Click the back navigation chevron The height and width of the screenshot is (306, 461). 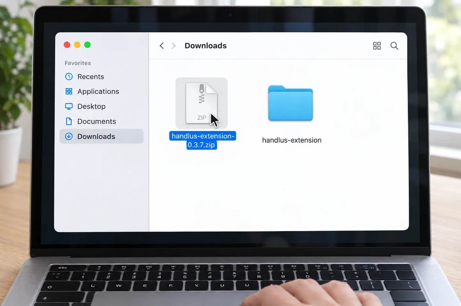[162, 46]
